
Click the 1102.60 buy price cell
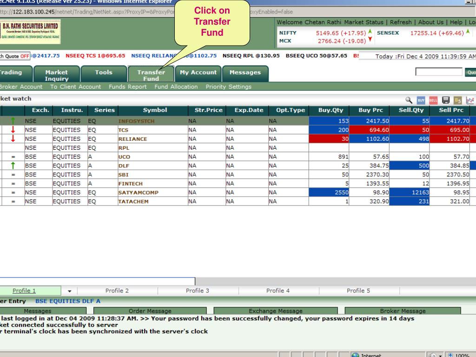(369, 139)
